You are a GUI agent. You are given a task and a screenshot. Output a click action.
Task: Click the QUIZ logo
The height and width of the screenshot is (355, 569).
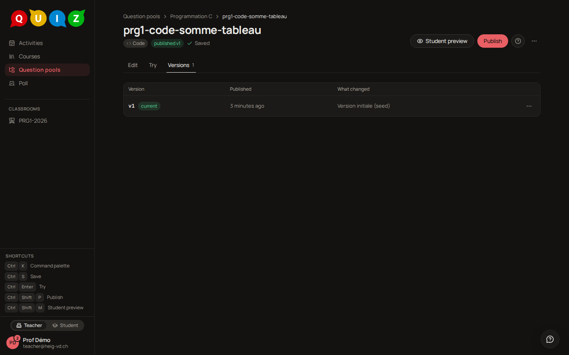click(47, 18)
